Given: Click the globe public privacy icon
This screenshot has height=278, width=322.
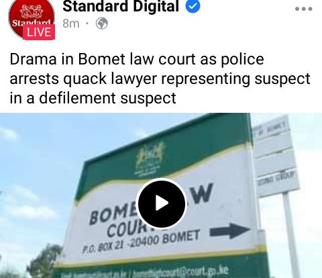Looking at the screenshot, I should point(102,24).
